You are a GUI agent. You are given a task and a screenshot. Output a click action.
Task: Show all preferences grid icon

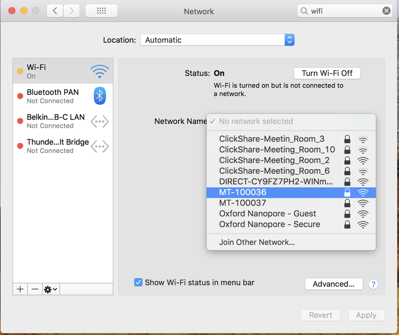tap(101, 11)
